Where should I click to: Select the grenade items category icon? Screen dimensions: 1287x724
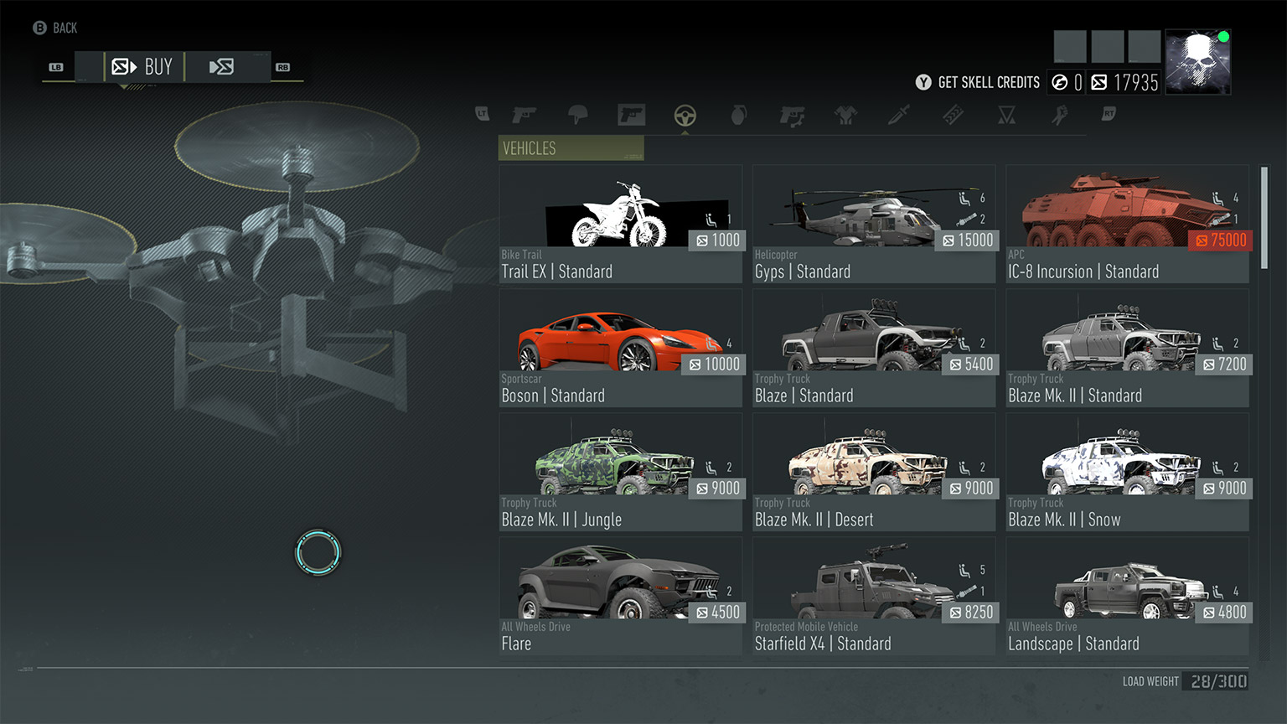coord(738,115)
